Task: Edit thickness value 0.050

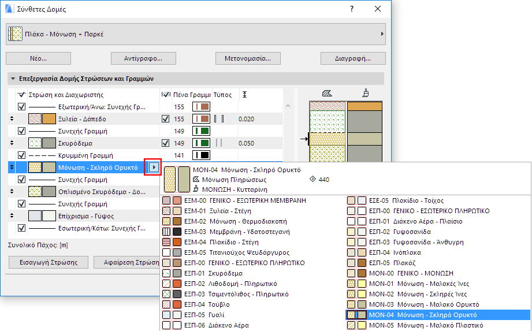Action: click(246, 143)
